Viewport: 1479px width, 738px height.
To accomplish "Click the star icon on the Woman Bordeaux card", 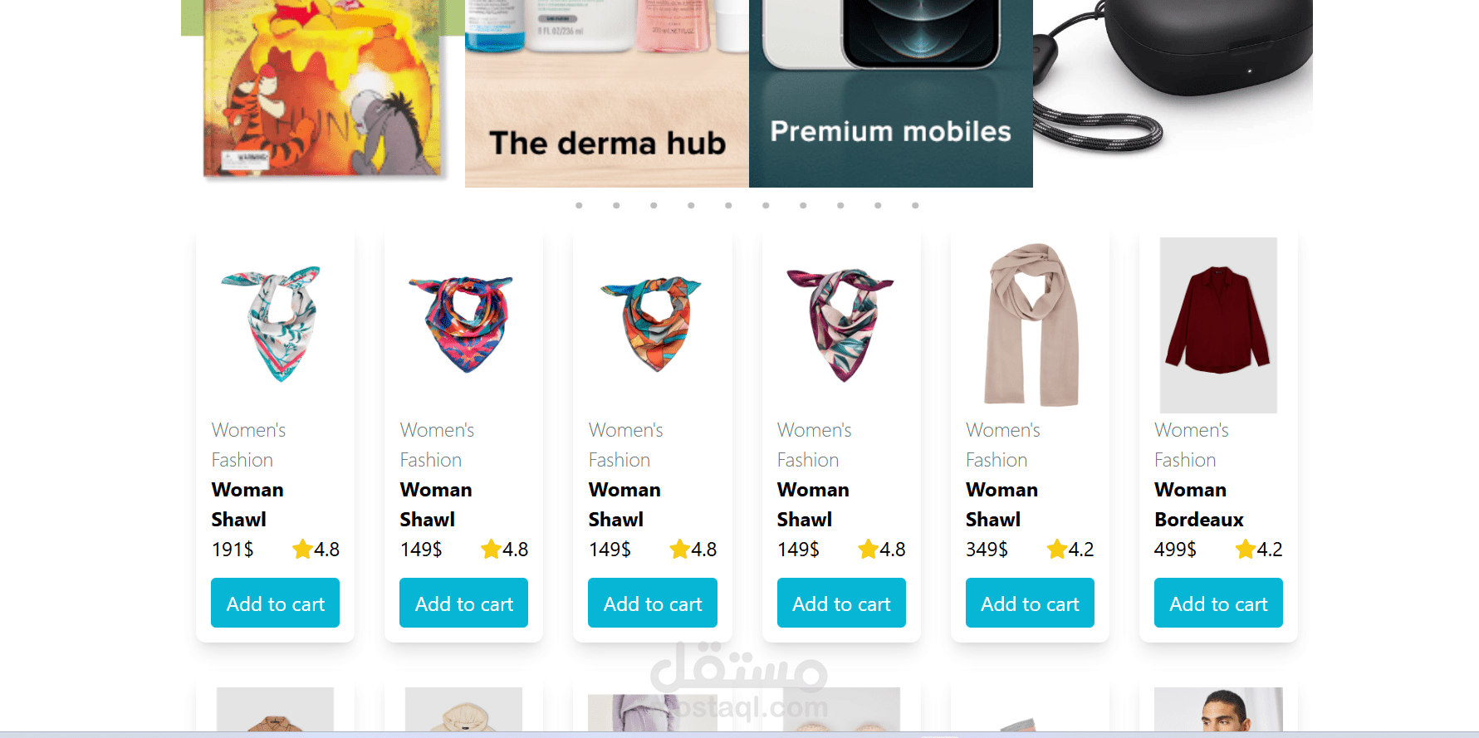I will (x=1245, y=549).
